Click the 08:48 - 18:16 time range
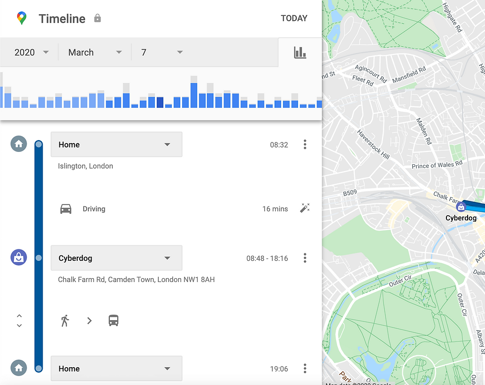Viewport: 485px width, 385px height. click(x=267, y=258)
